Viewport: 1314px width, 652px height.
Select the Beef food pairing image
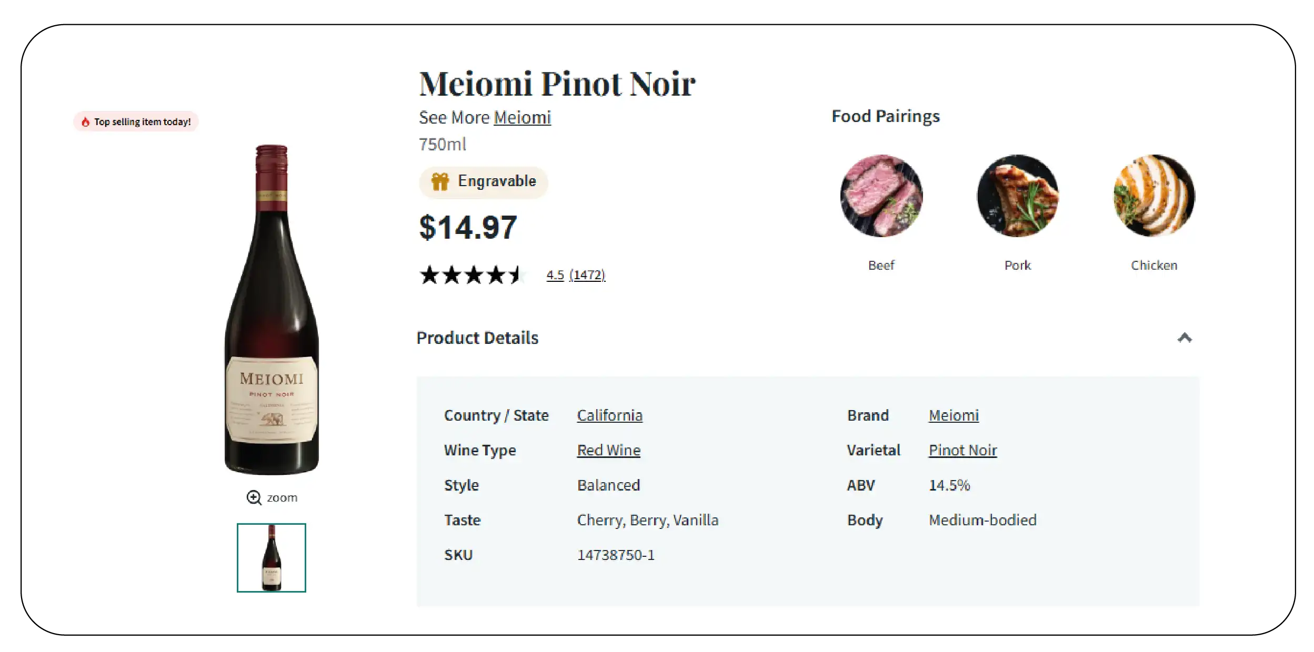[881, 196]
